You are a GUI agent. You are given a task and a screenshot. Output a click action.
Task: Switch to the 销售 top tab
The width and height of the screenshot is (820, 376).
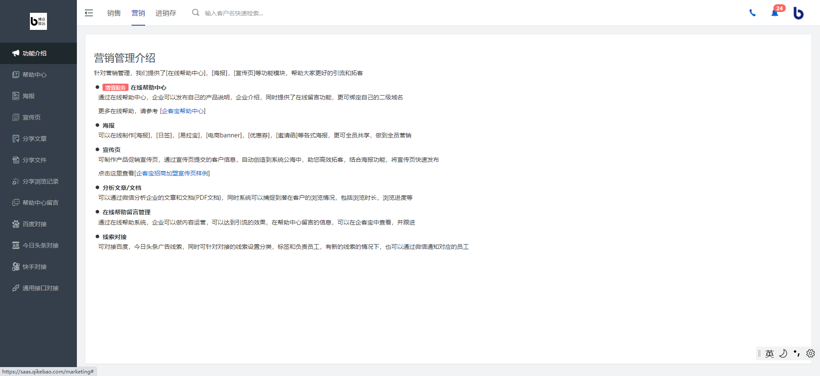tap(114, 13)
